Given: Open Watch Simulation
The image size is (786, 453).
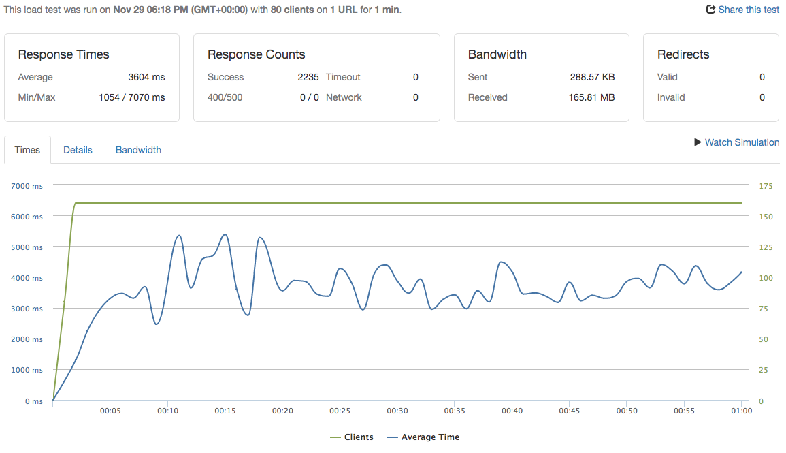Looking at the screenshot, I should 741,142.
